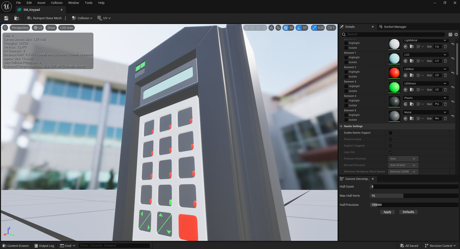
Task: Open LCD material dropdown
Action: (x=425, y=55)
